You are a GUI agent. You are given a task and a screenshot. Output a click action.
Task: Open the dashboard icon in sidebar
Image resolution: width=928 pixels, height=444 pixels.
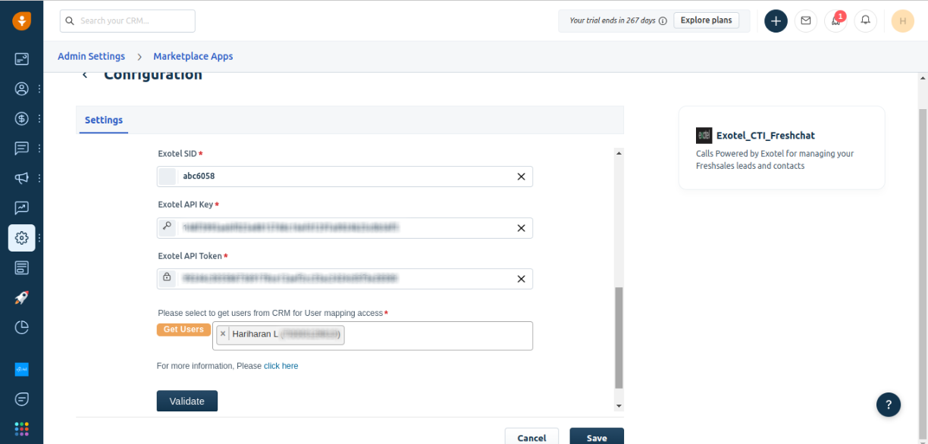(21, 58)
